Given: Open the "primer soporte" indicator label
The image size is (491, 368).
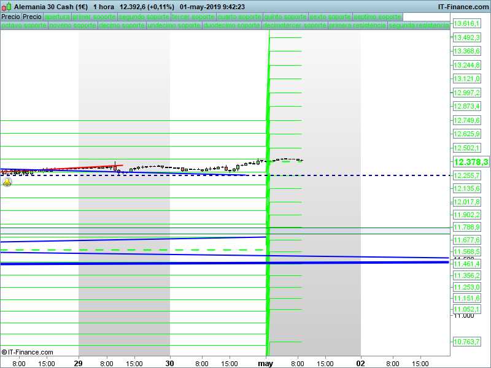Looking at the screenshot, I should click(x=94, y=17).
